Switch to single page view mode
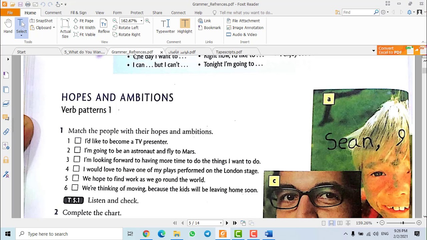Viewport: 427px width, 240px height. tap(324, 223)
